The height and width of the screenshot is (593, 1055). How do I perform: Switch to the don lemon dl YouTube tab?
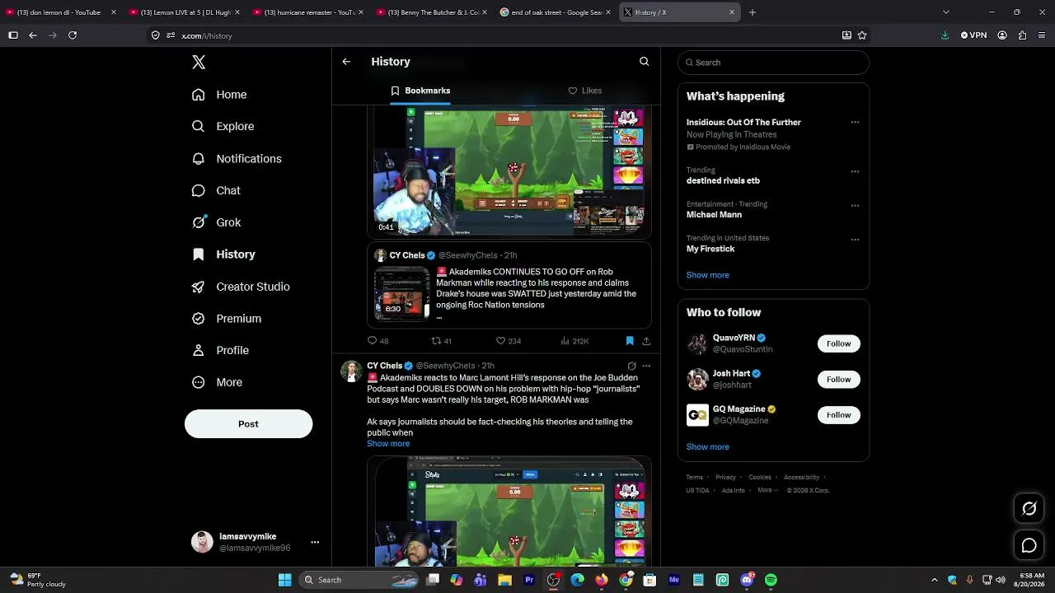coord(59,12)
